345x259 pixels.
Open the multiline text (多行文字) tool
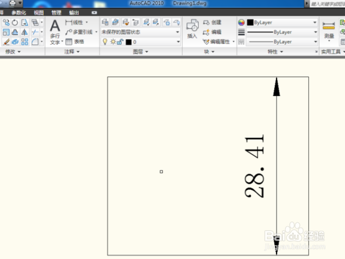point(55,32)
